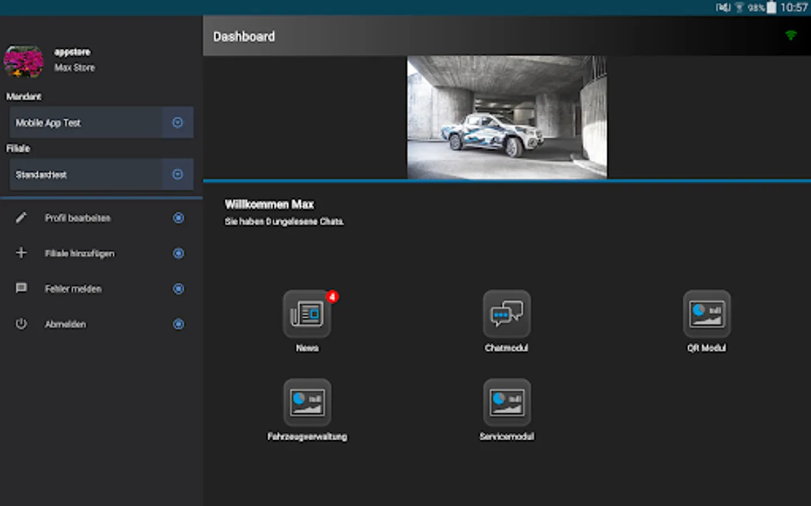Image resolution: width=811 pixels, height=506 pixels.
Task: Tap the Chatmodul label
Action: (506, 348)
